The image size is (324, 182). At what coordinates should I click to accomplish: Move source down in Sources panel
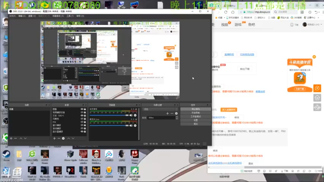(73, 138)
